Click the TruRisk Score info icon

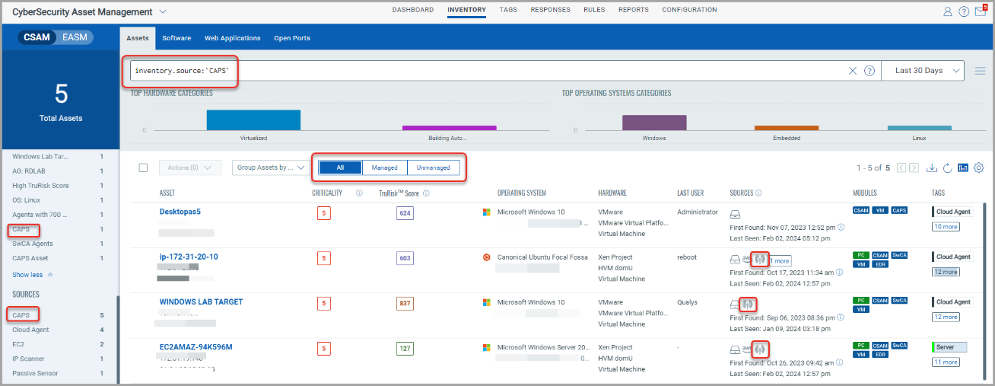pos(426,193)
